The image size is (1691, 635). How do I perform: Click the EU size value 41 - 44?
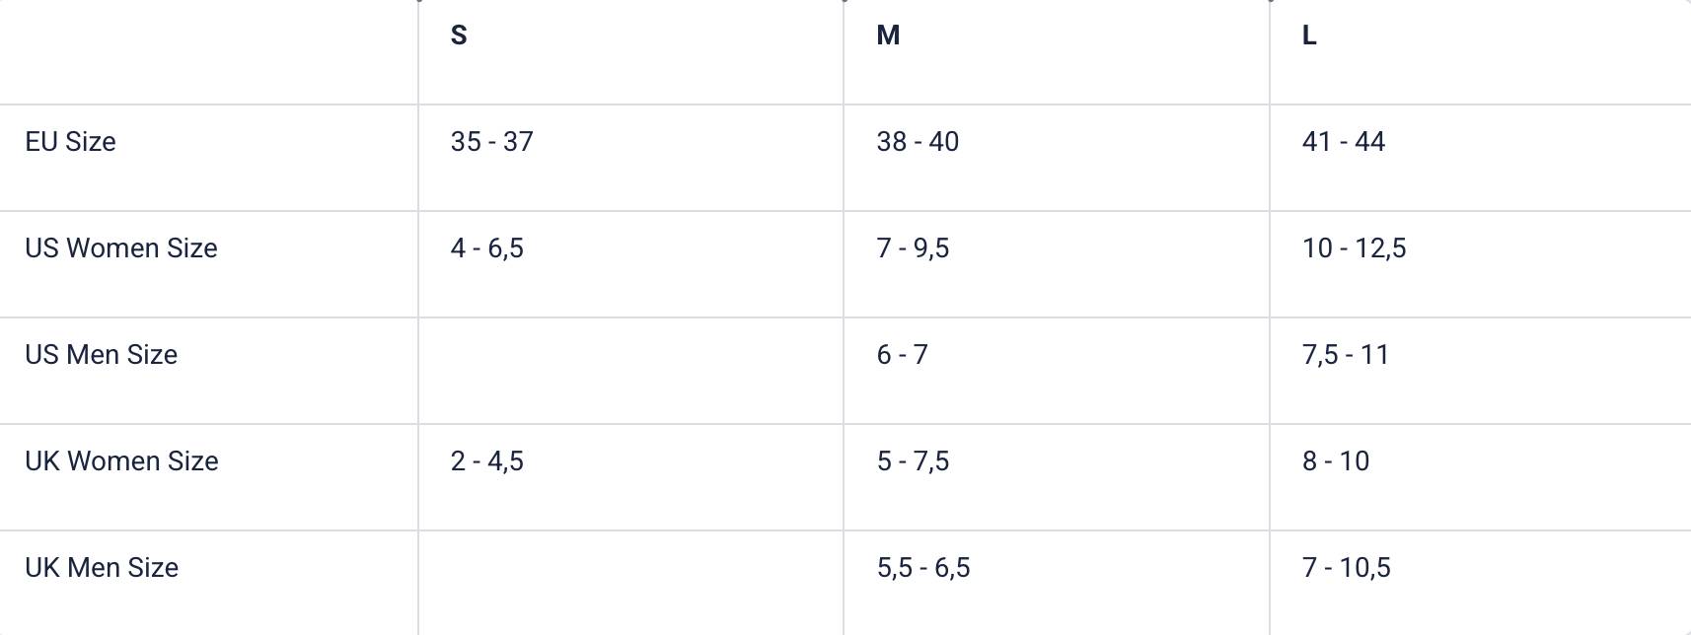(x=1344, y=142)
